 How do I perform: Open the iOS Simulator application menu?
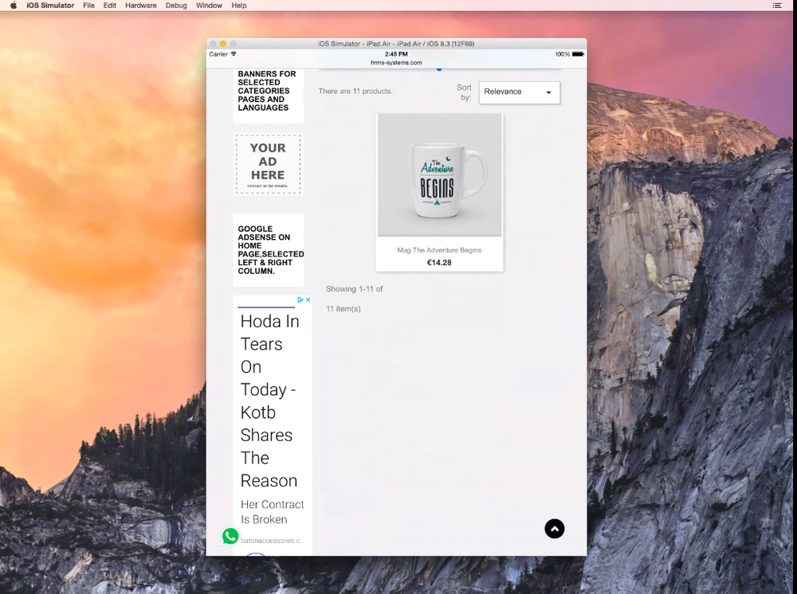[x=50, y=6]
